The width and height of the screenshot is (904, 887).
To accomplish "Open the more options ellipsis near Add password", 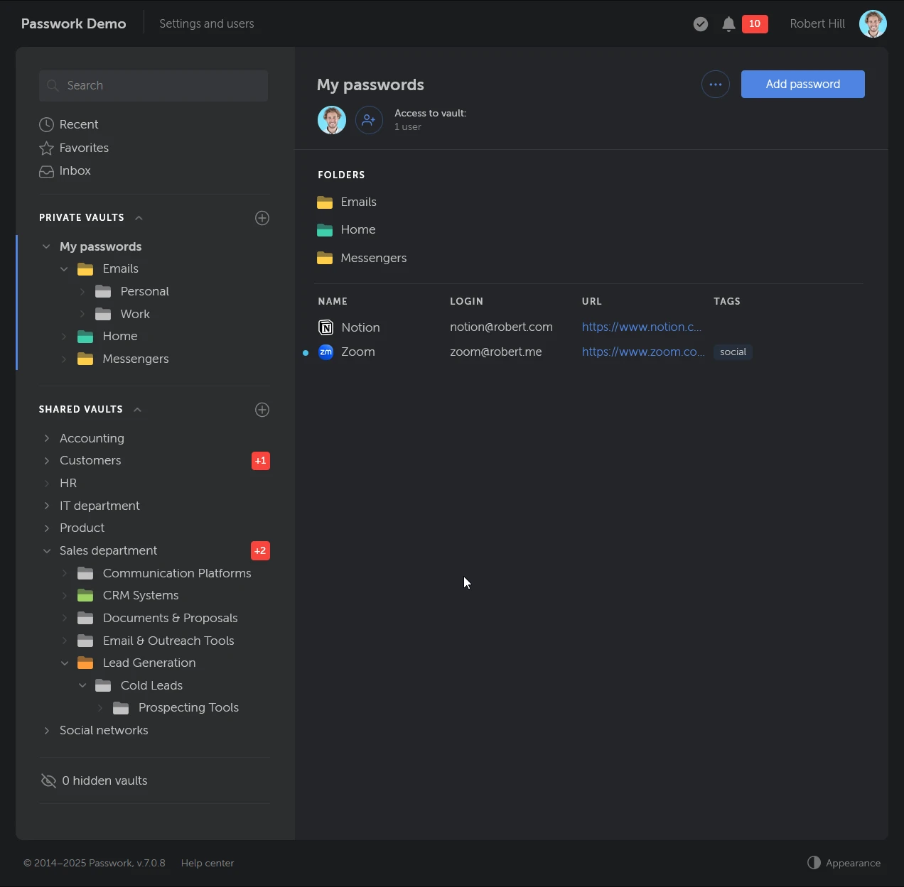I will coord(715,84).
